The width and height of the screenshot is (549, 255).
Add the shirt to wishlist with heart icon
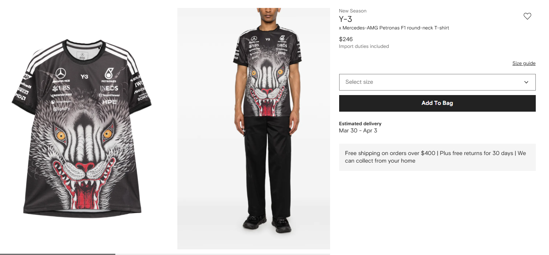pyautogui.click(x=527, y=16)
